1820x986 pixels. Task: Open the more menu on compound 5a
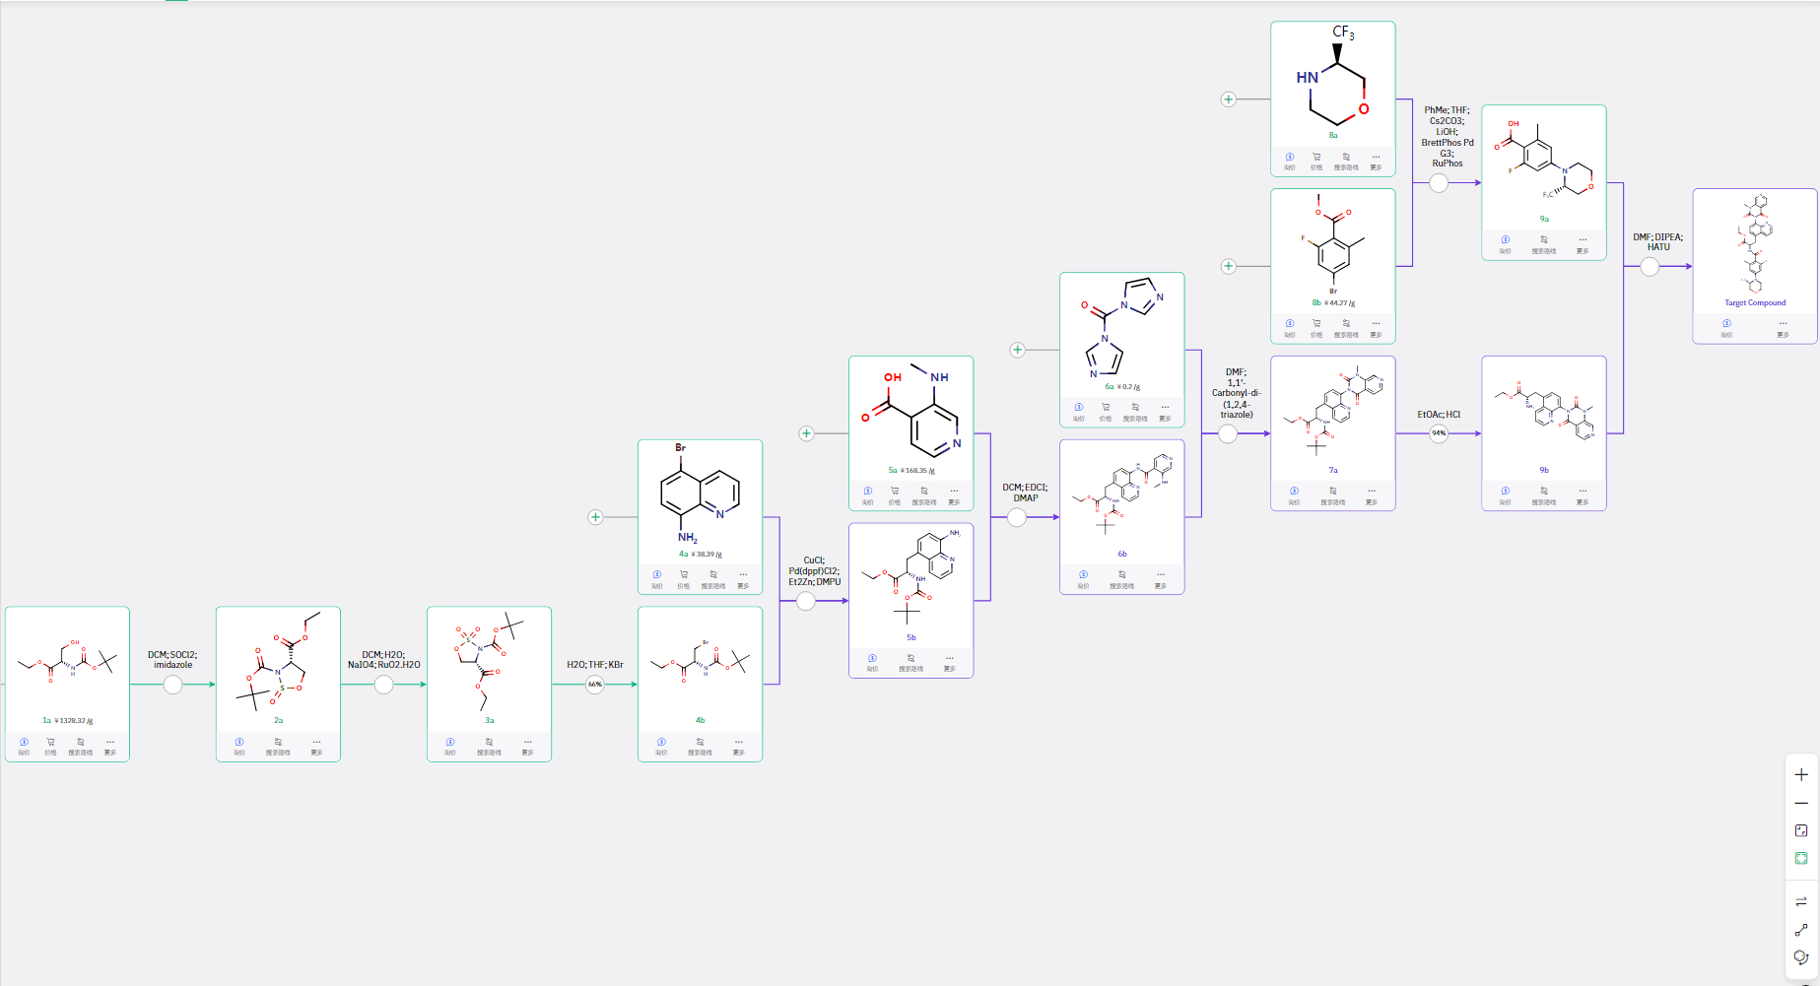click(954, 493)
